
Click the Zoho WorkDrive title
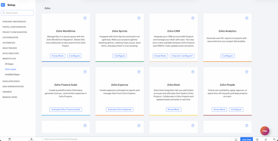(x=66, y=31)
